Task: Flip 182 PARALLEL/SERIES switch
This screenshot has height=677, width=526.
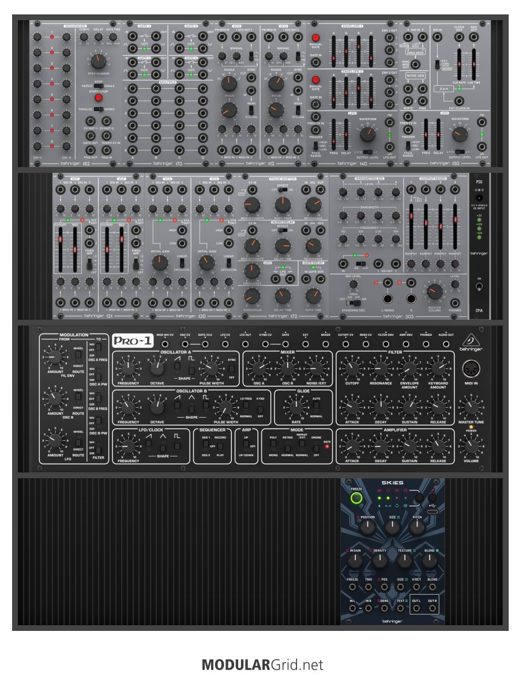Action: click(99, 109)
